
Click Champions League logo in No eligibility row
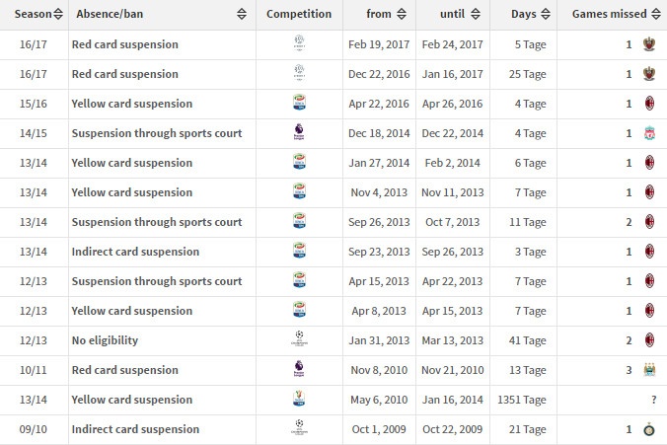tap(299, 340)
